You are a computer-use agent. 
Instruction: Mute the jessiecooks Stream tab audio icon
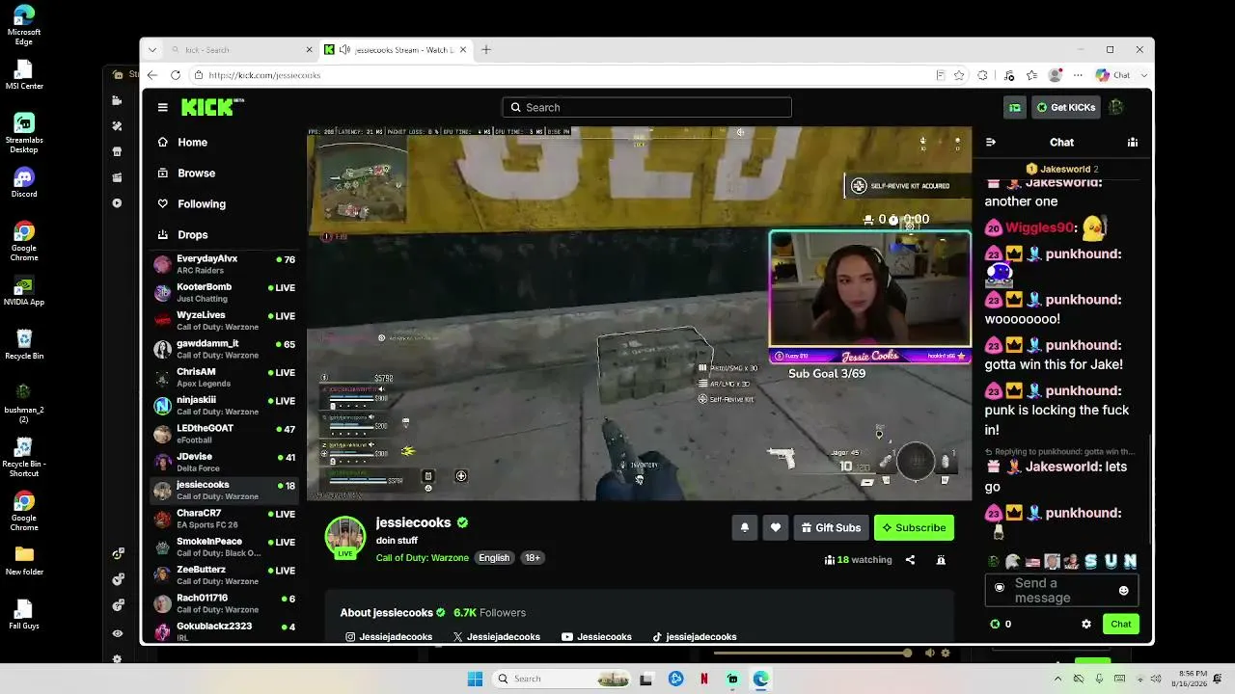[345, 50]
